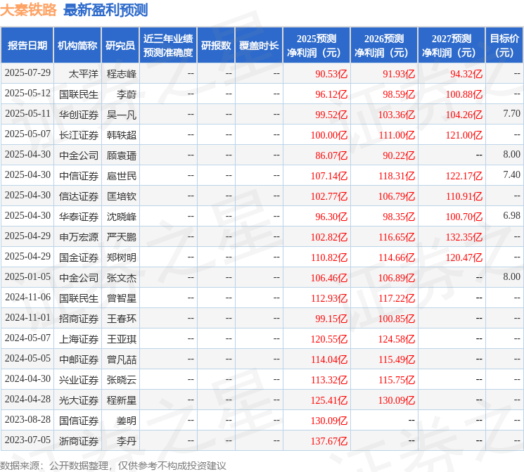Click the 121.00亿 forecast value
Viewport: 524px width, 472px height.
464,135
